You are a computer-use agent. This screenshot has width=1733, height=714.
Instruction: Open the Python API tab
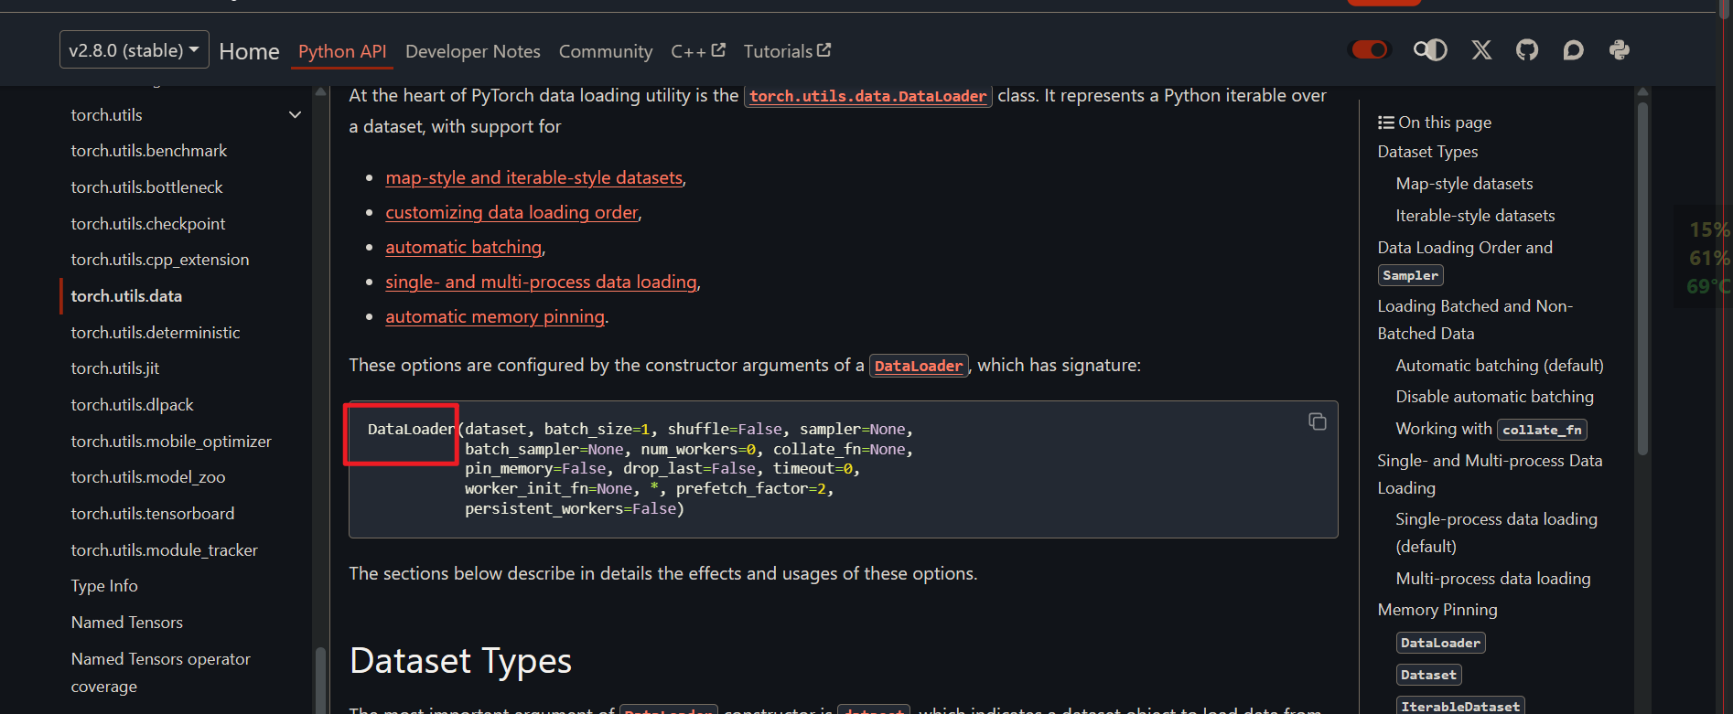(342, 51)
